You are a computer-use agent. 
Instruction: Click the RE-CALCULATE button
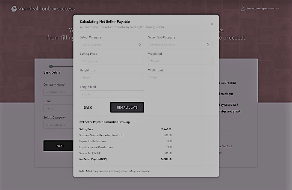[x=127, y=107]
